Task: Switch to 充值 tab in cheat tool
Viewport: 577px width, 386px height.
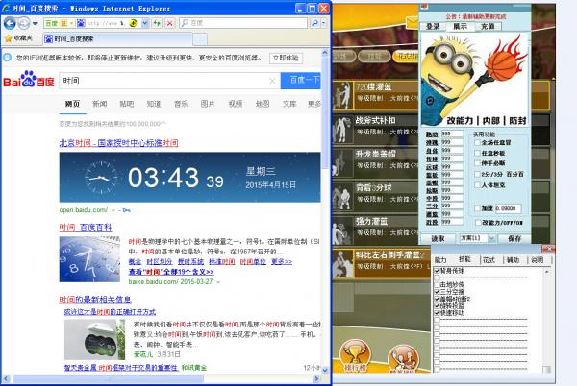Action: (x=488, y=27)
